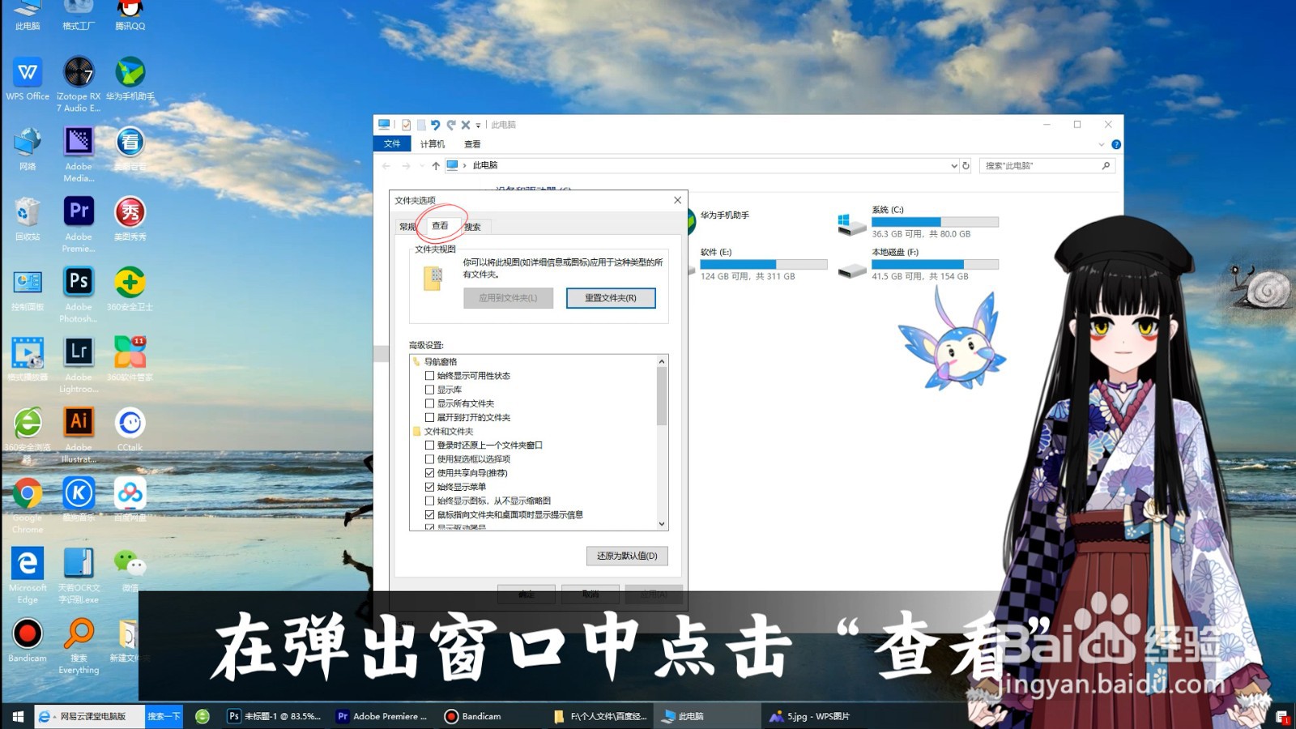Switch to the 搜索 tab in folder options

pyautogui.click(x=472, y=227)
